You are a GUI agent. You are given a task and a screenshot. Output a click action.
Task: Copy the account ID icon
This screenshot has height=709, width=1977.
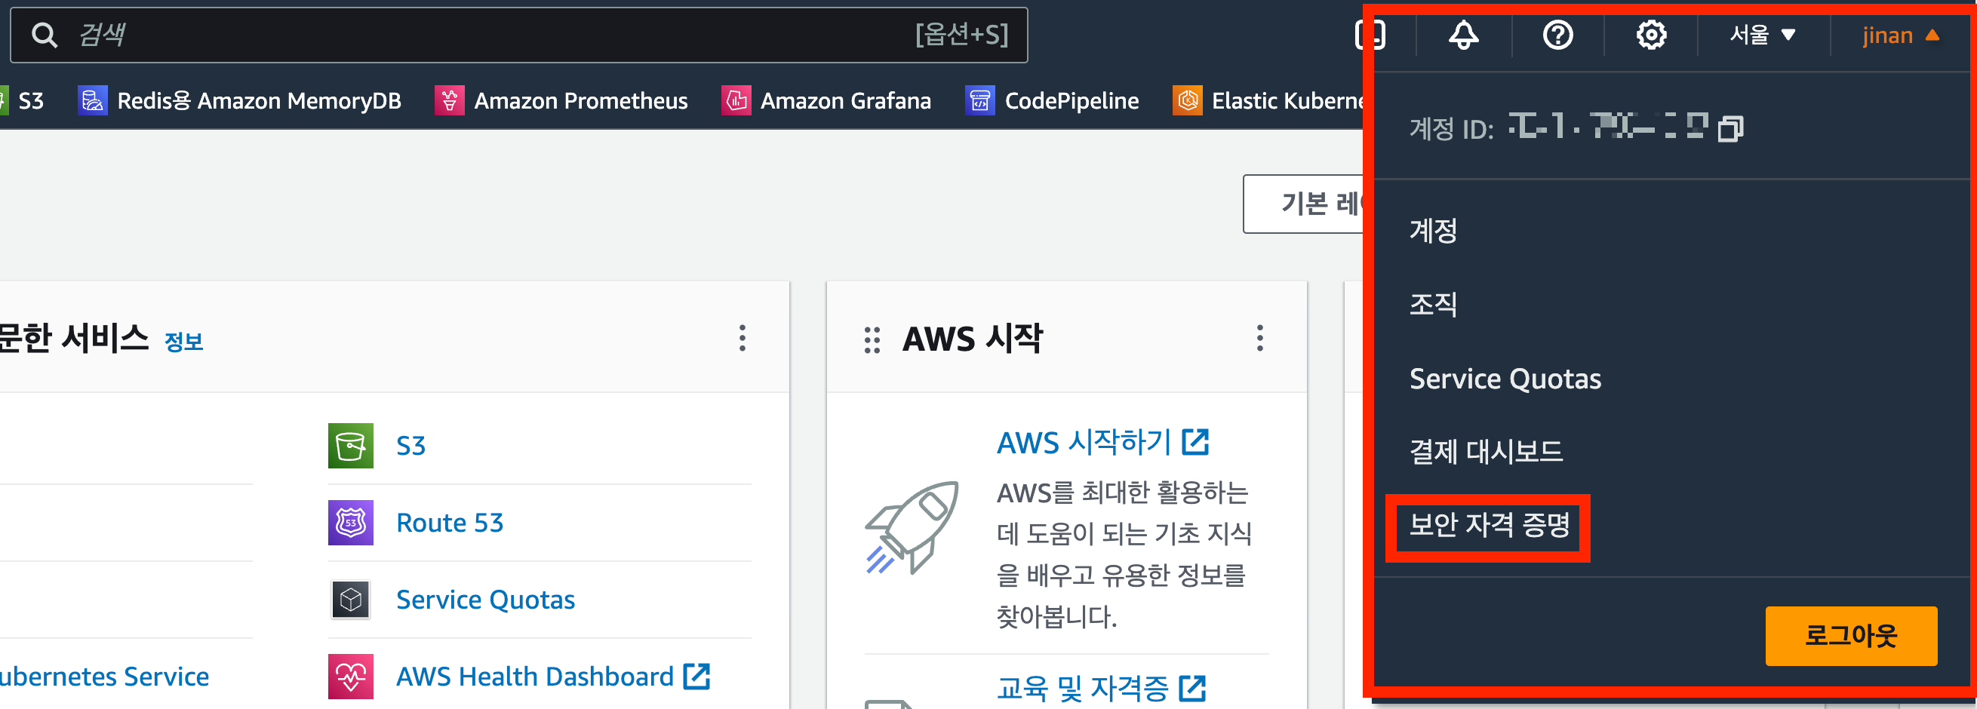(1731, 128)
